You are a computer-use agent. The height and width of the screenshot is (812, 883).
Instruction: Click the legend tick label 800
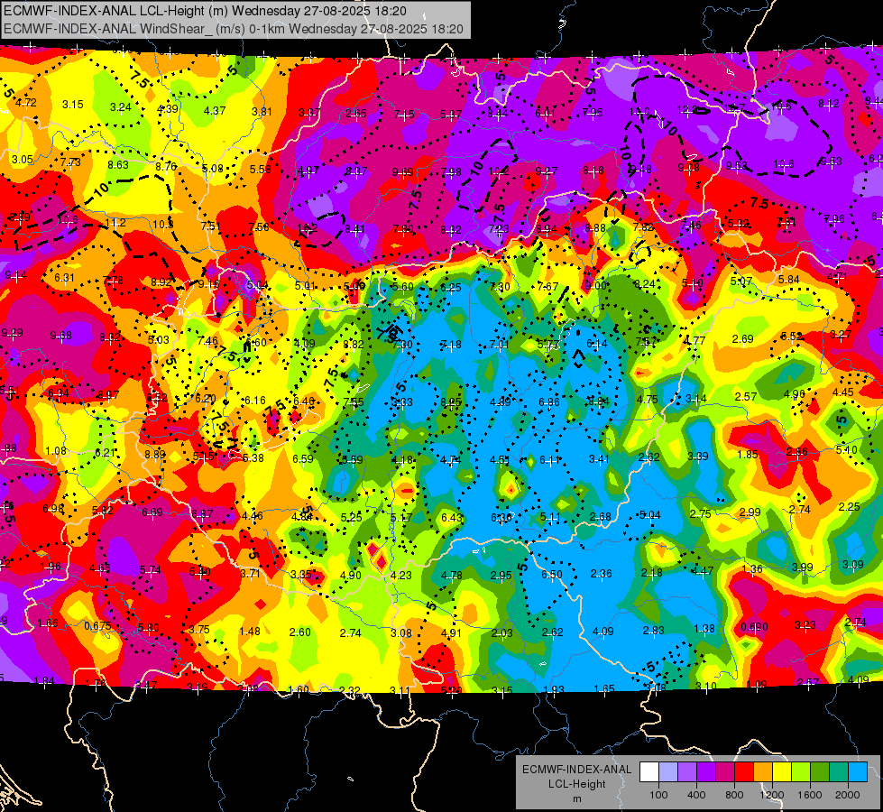734,795
